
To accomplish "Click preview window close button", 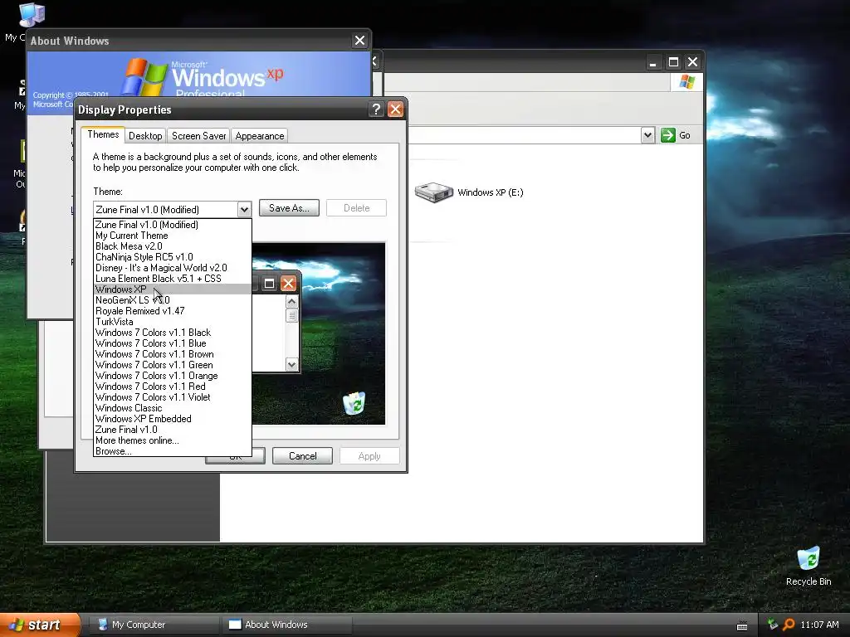I will [x=288, y=284].
